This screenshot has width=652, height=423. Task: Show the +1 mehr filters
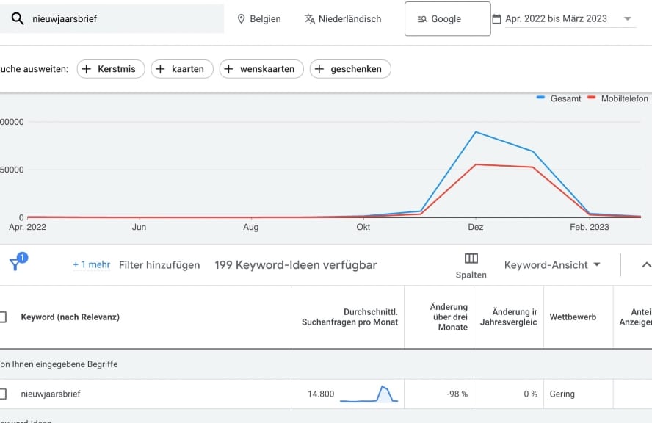92,265
